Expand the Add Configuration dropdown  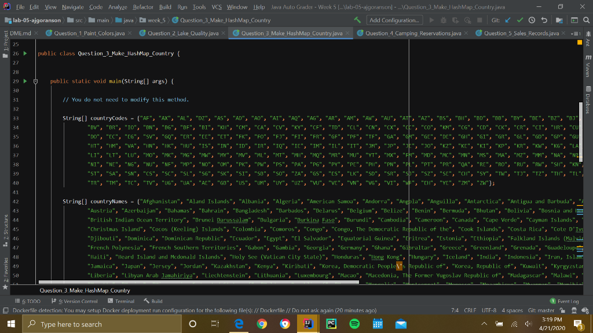(x=394, y=19)
